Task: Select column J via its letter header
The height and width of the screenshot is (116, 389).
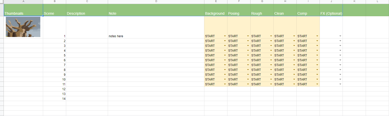Action: click(331, 2)
